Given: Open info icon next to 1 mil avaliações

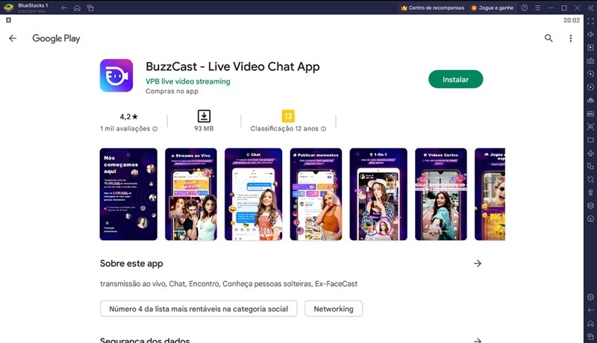Looking at the screenshot, I should (155, 129).
